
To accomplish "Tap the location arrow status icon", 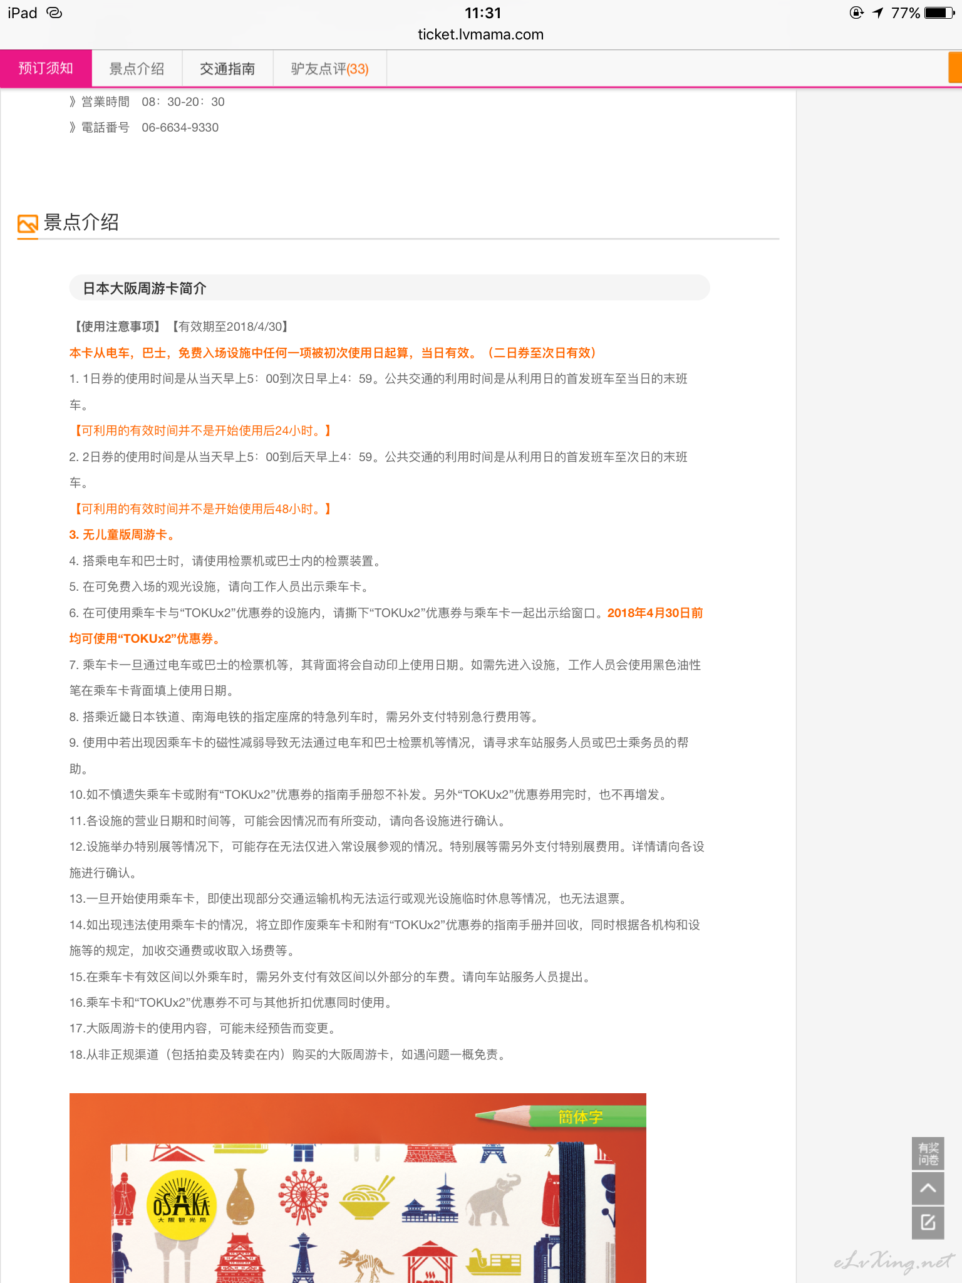I will click(878, 13).
